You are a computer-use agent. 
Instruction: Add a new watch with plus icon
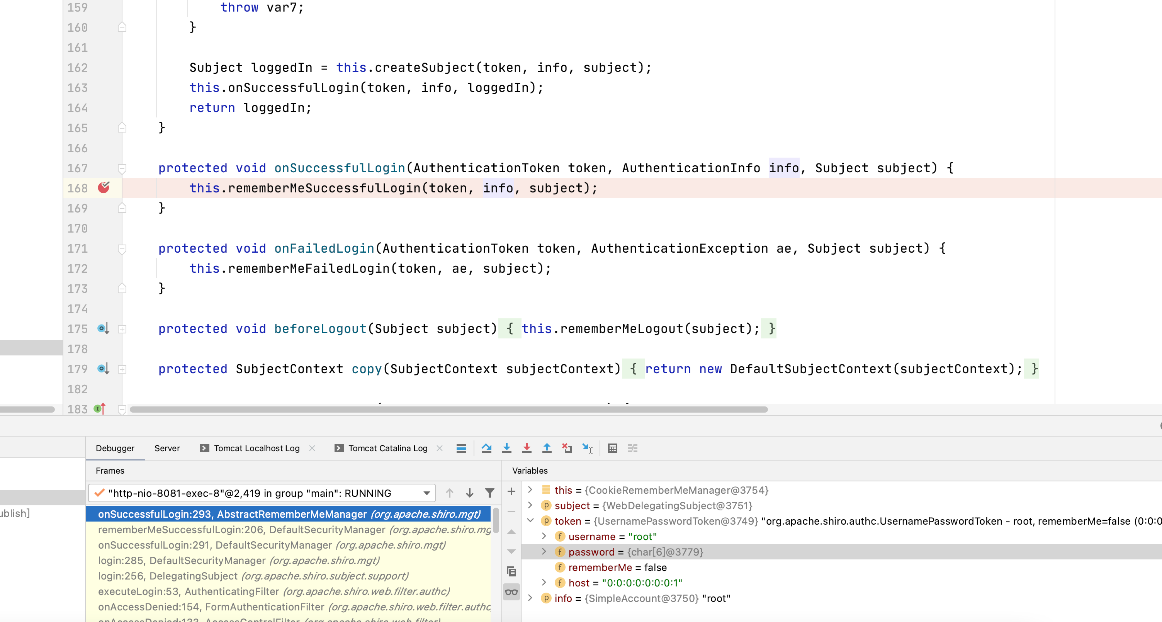point(511,492)
